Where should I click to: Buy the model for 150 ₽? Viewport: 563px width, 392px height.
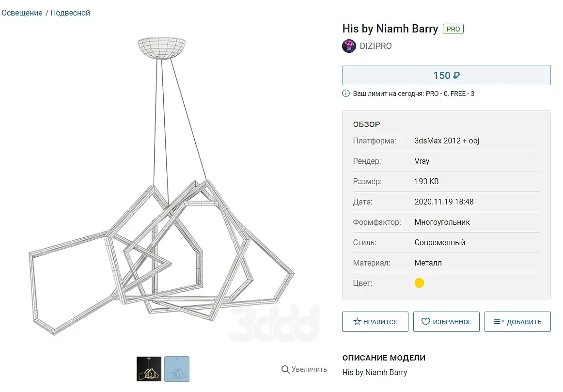point(446,76)
